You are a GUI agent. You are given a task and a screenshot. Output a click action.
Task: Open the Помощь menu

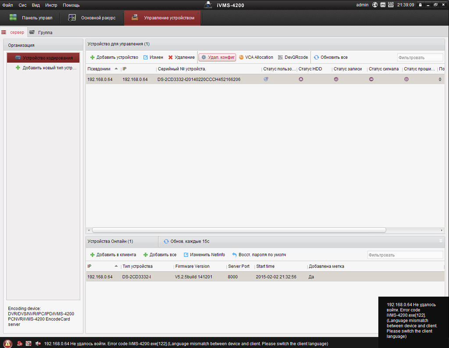[x=71, y=5]
